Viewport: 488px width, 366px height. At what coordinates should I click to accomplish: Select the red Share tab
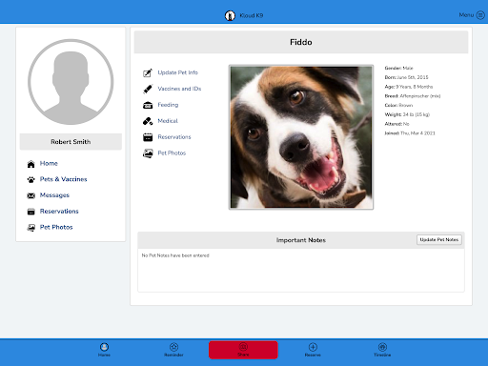[x=243, y=350]
